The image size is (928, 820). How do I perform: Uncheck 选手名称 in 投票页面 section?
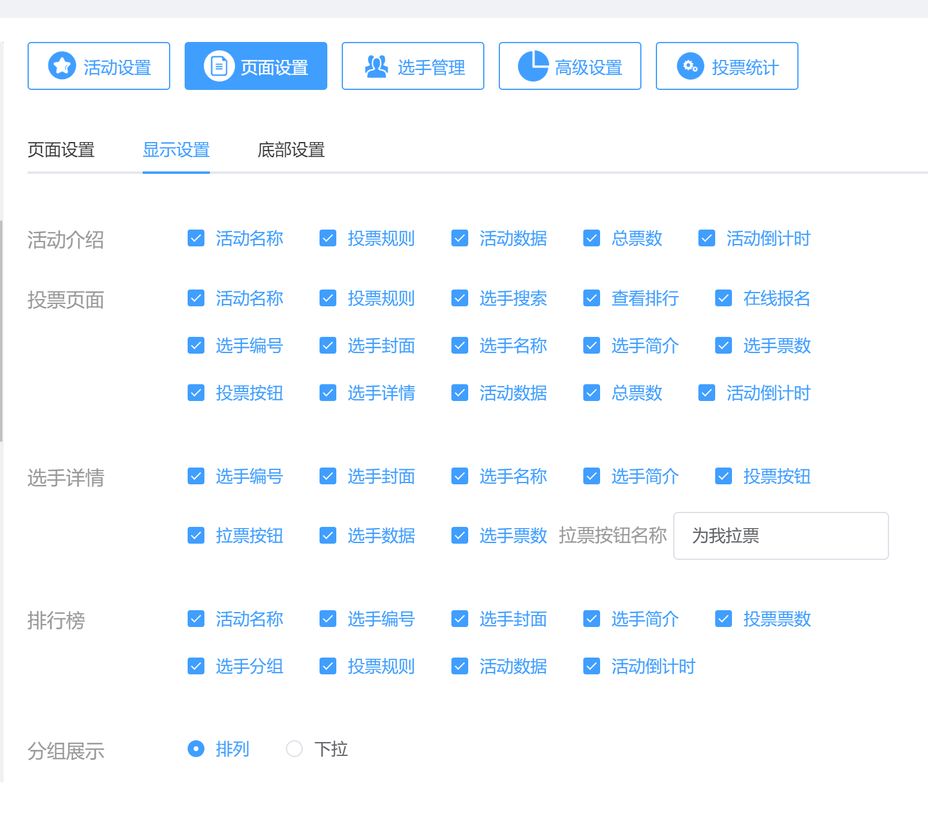[460, 345]
